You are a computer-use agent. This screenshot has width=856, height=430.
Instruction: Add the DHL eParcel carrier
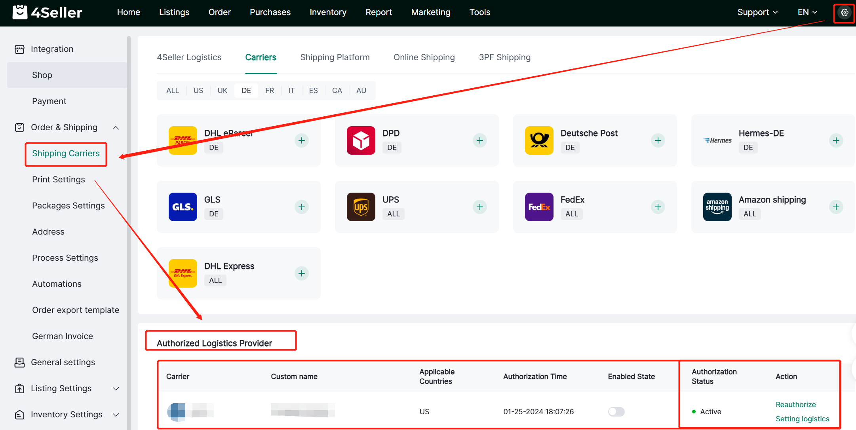(x=302, y=140)
